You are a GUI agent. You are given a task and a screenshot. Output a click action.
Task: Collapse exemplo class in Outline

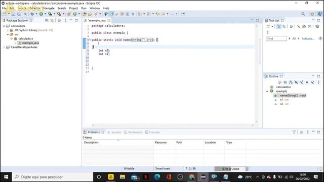[267, 91]
